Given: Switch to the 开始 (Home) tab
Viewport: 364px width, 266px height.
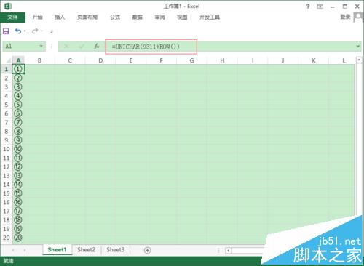Looking at the screenshot, I should point(38,17).
